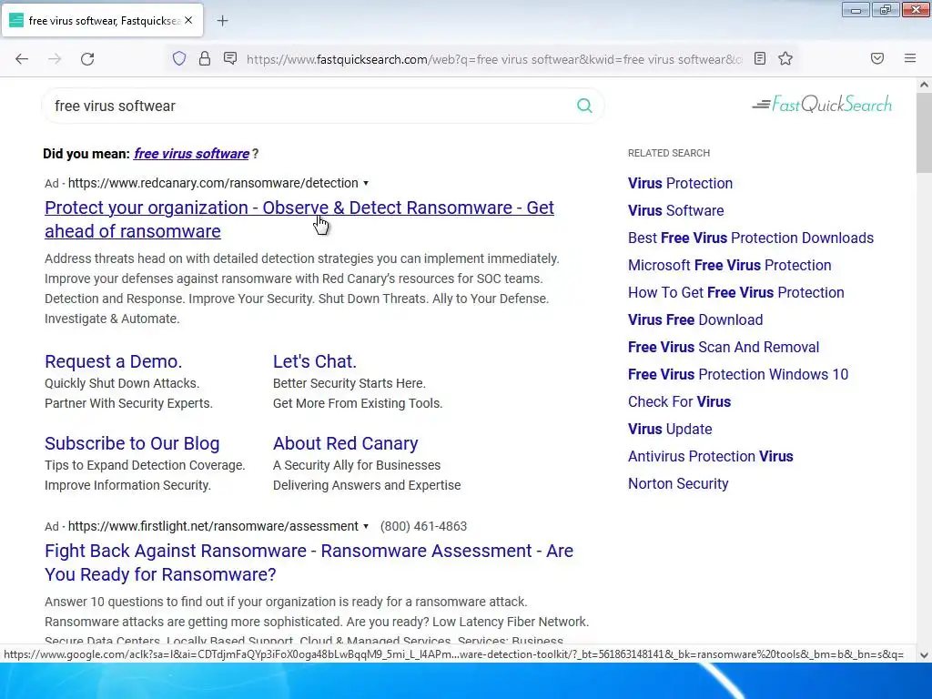932x699 pixels.
Task: Select related search 'Virus Update'
Action: click(x=670, y=430)
